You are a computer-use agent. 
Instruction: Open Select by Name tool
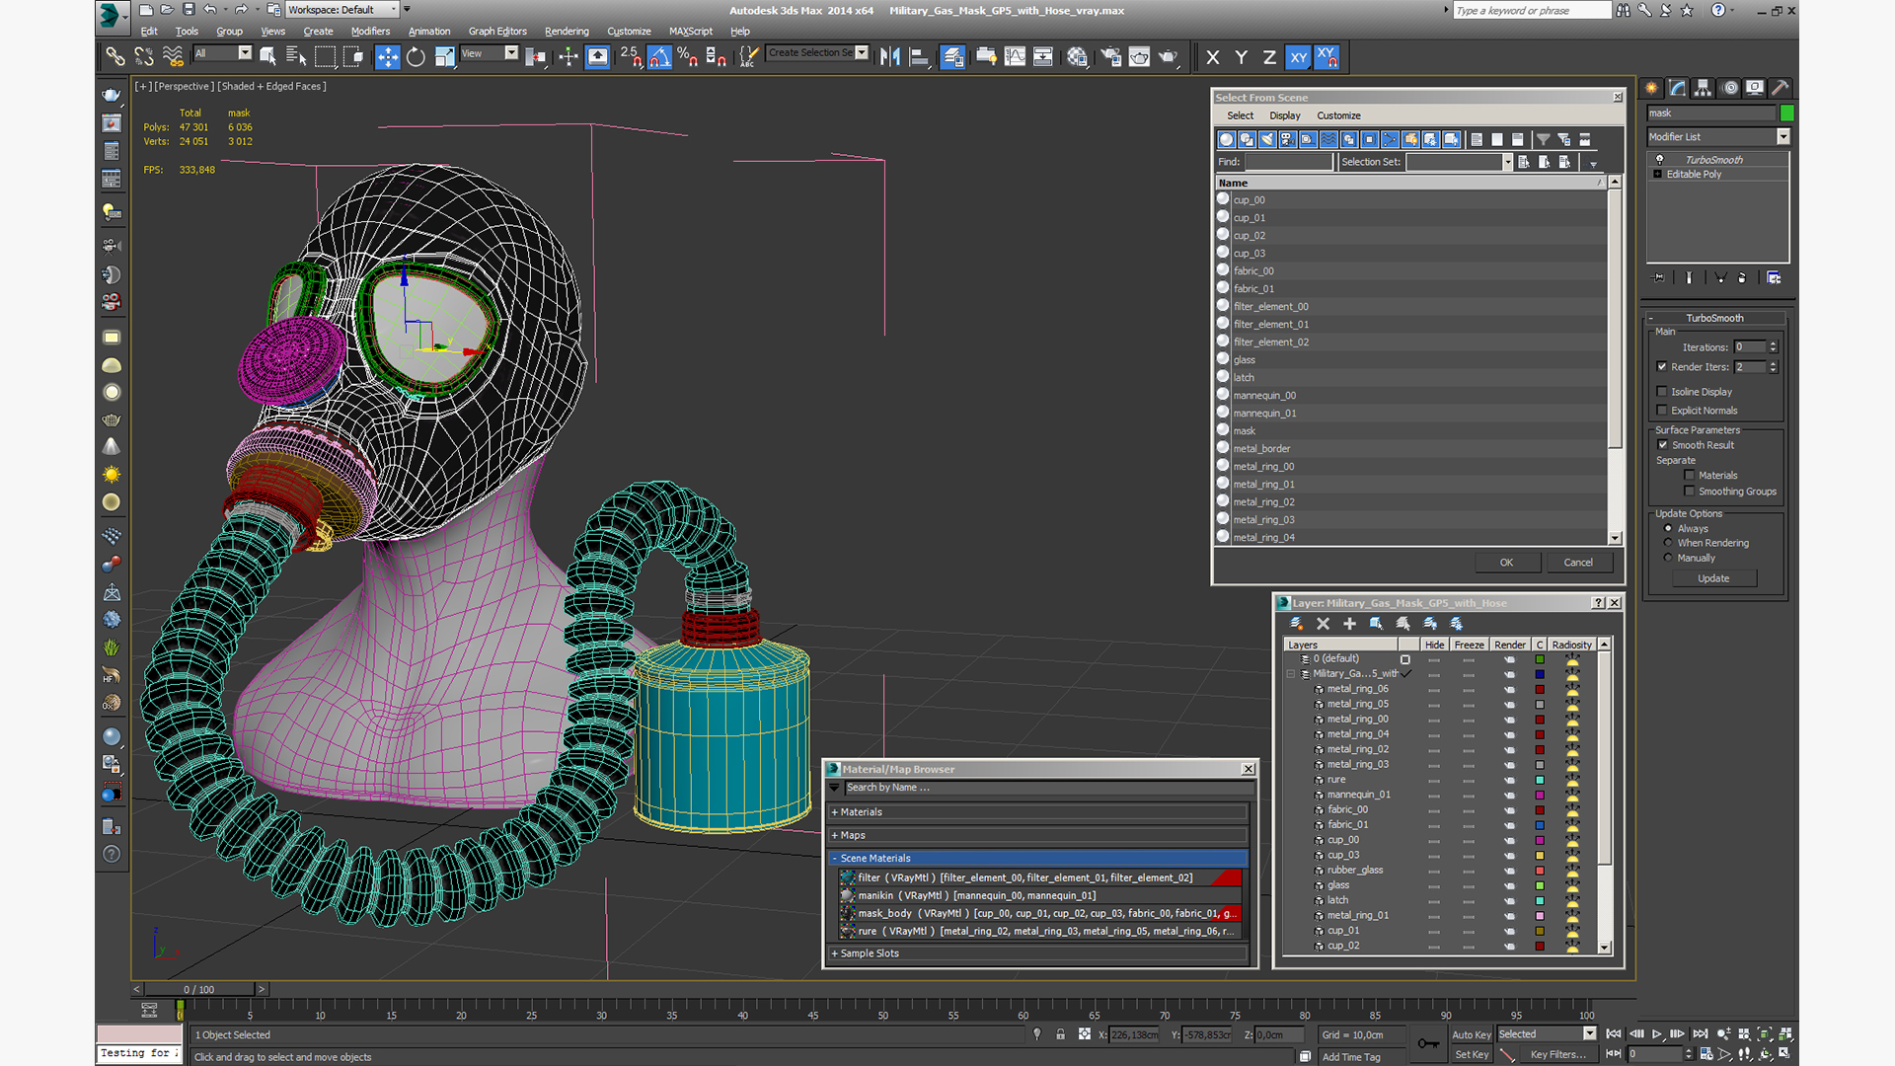click(x=296, y=56)
